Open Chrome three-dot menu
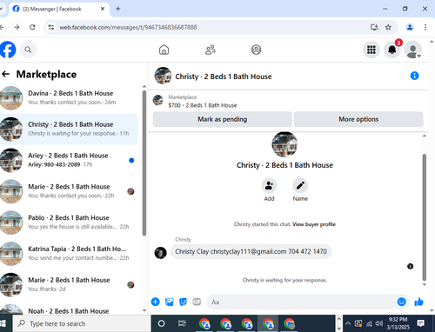 425,27
